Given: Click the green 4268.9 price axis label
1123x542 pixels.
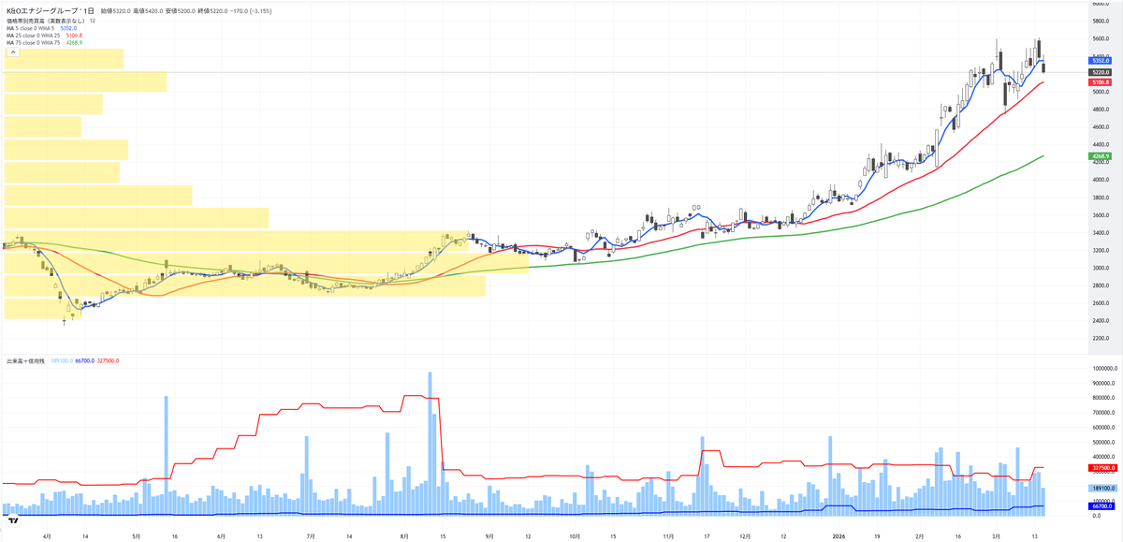Looking at the screenshot, I should 1099,155.
